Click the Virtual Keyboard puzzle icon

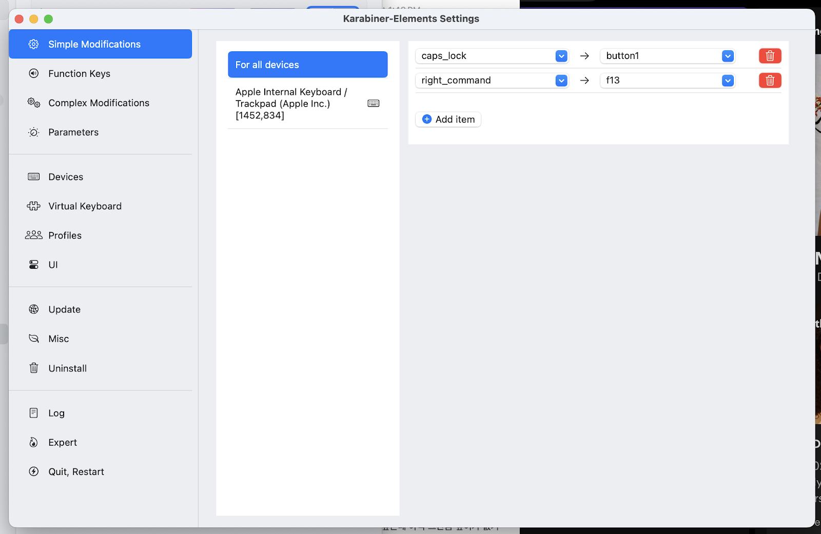click(33, 206)
